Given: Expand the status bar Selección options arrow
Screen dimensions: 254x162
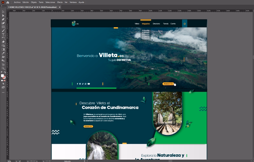Looking at the screenshot, I should pos(84,161).
